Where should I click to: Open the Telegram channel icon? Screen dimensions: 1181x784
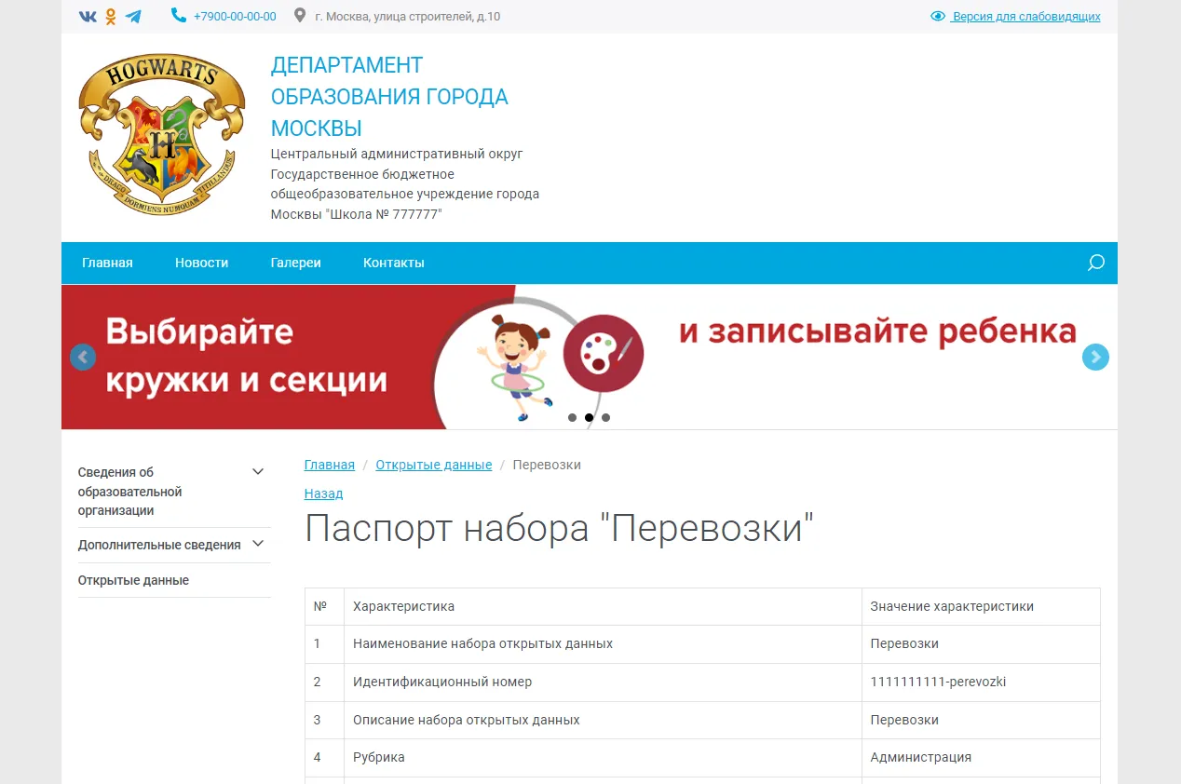point(133,16)
